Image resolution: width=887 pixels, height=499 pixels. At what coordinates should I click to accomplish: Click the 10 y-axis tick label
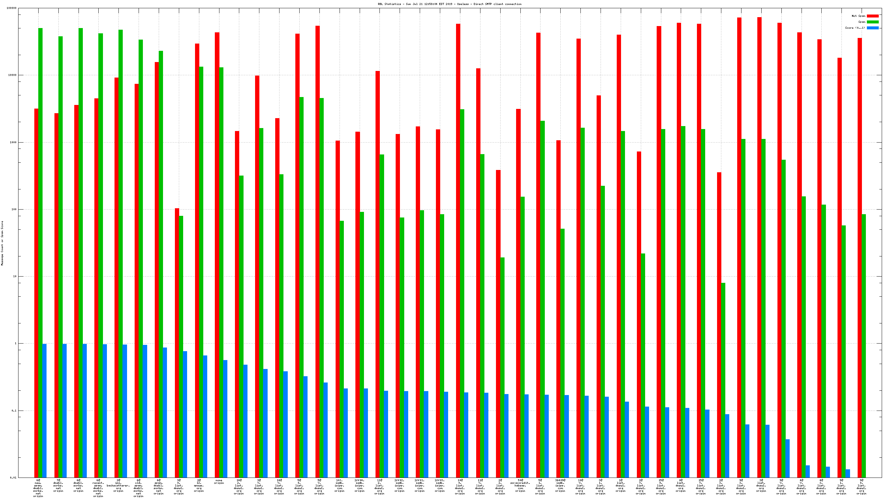14,277
